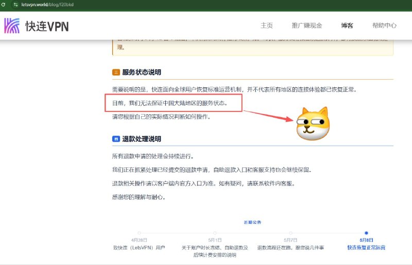The height and width of the screenshot is (265, 412).
Task: Select the 4月28日 timeline dot
Action: tap(139, 233)
